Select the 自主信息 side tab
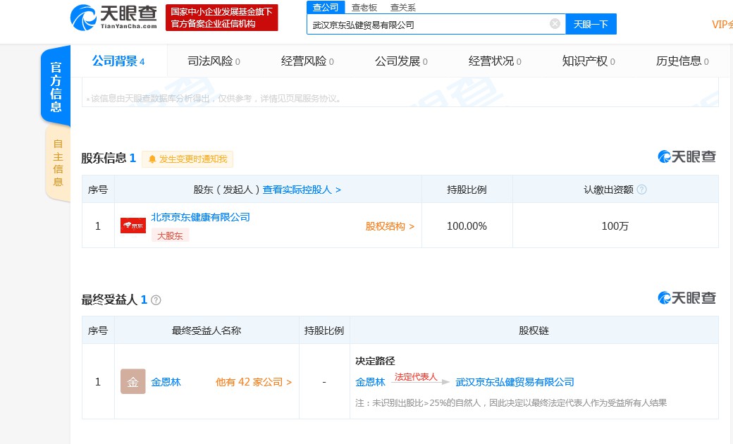The width and height of the screenshot is (733, 444). pos(58,163)
